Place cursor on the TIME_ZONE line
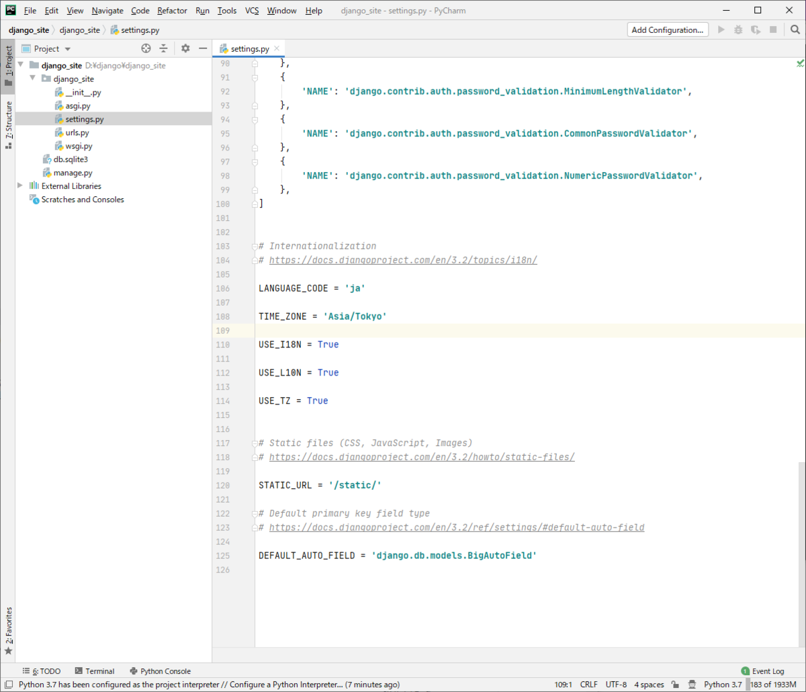The width and height of the screenshot is (806, 692). [x=322, y=316]
